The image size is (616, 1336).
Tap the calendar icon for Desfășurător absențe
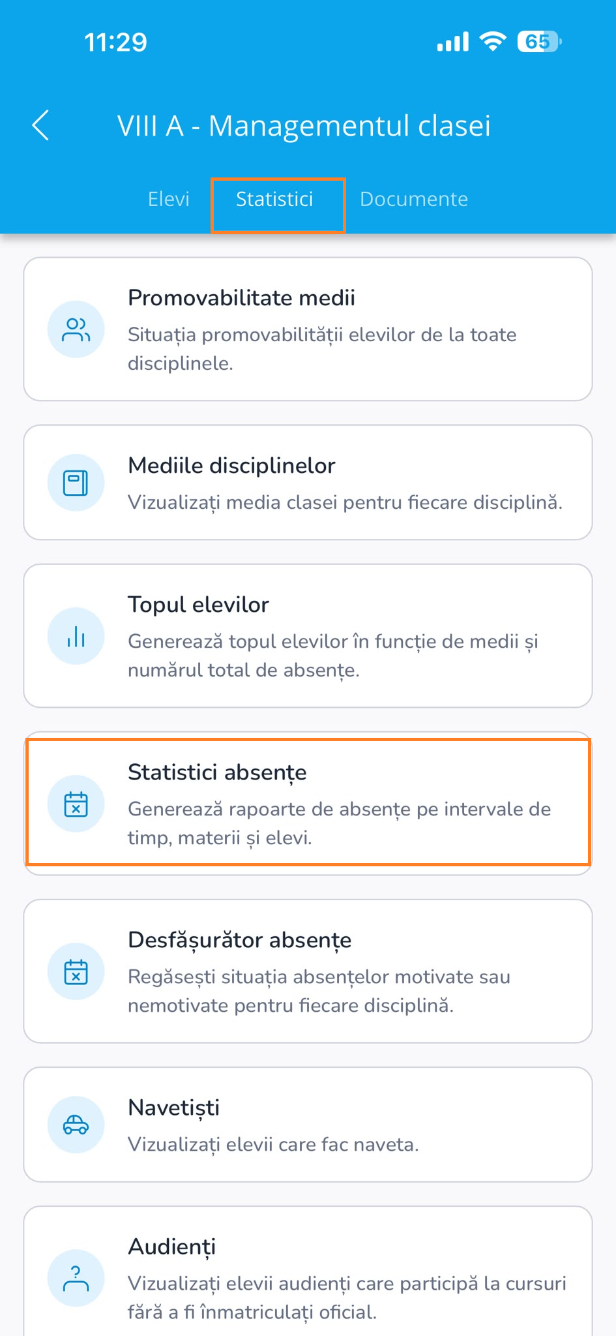(76, 971)
